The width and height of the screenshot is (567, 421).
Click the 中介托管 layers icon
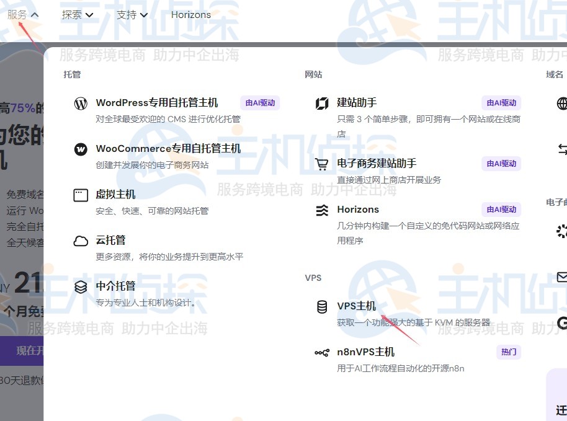81,287
